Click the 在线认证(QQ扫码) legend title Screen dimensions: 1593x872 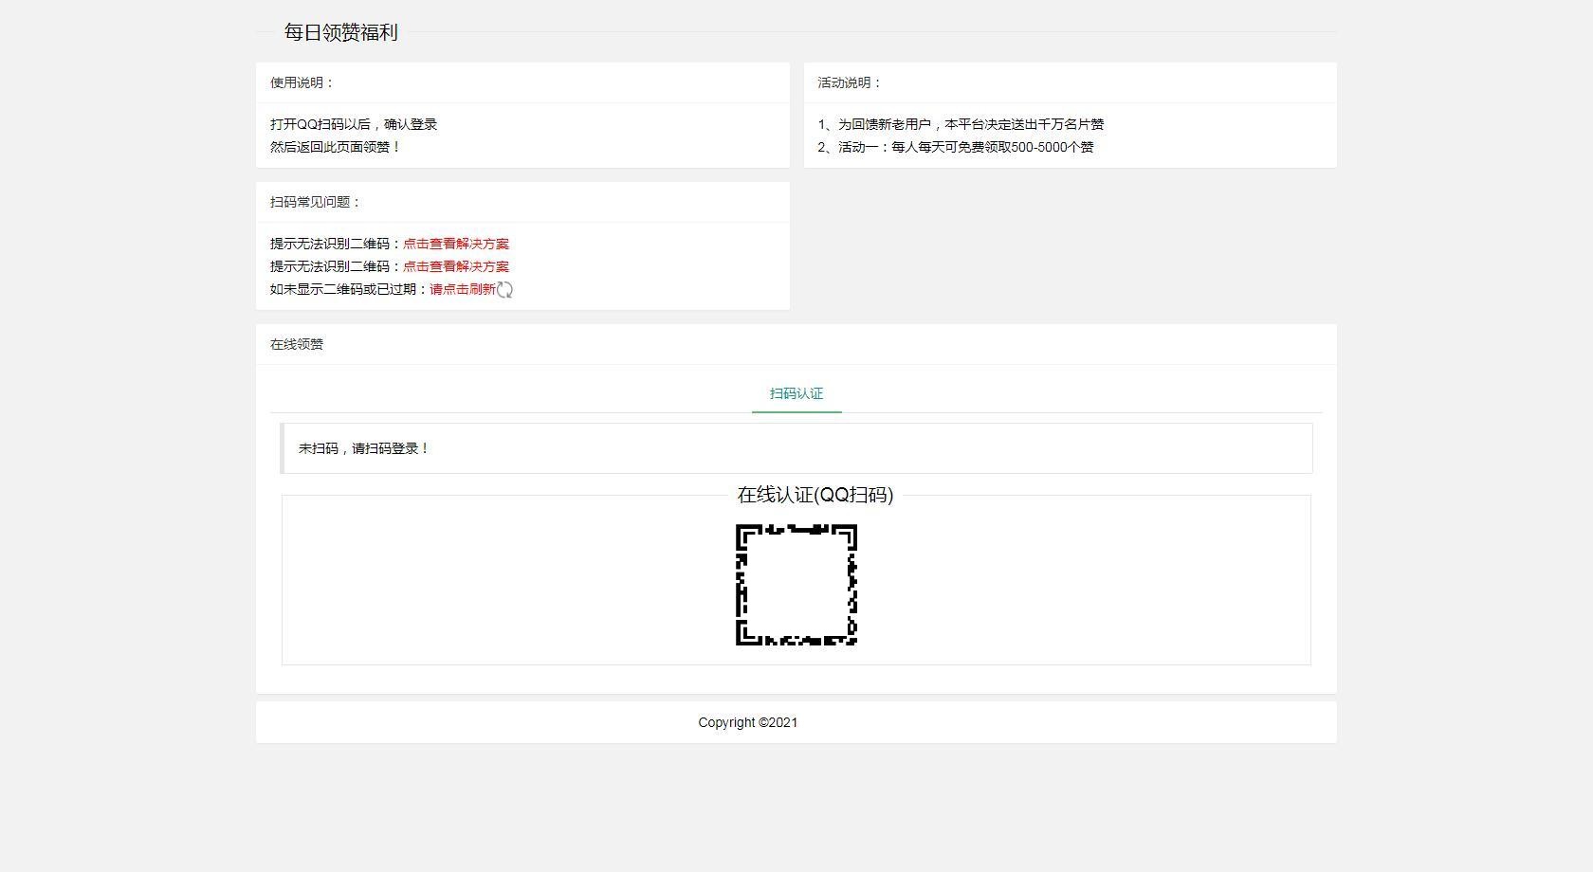coord(815,495)
